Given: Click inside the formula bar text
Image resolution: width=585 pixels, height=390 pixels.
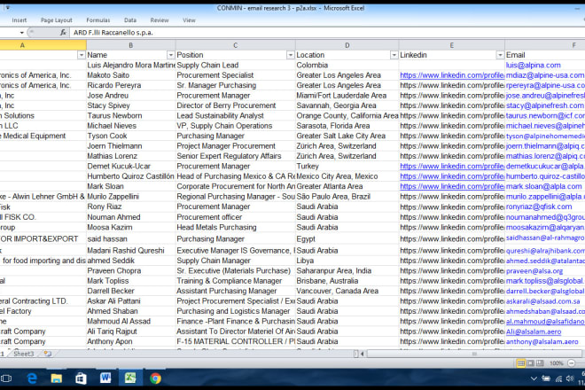Looking at the screenshot, I should 113,33.
